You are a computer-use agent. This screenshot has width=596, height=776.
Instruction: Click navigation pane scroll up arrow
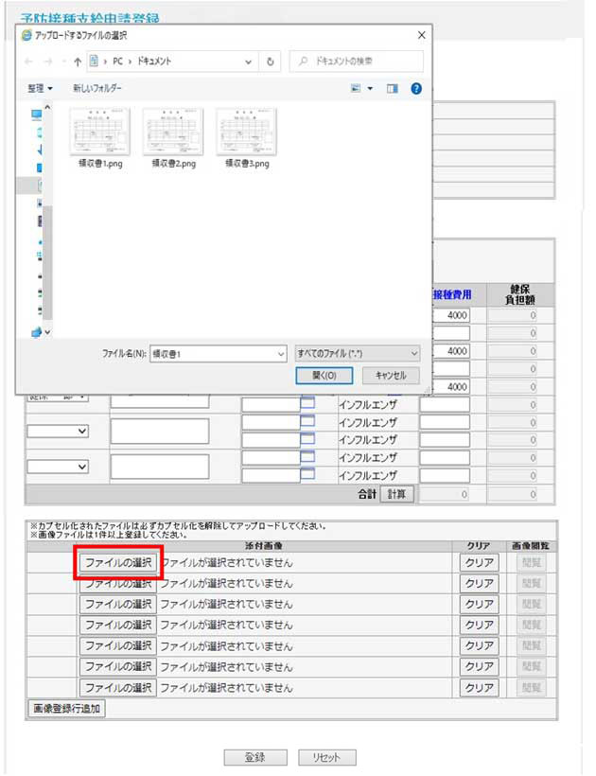pyautogui.click(x=47, y=107)
